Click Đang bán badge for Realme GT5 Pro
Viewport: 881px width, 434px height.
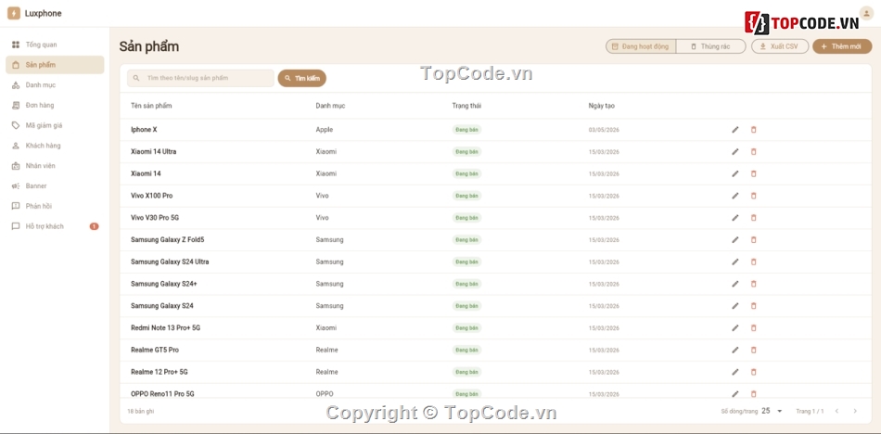[x=466, y=350]
